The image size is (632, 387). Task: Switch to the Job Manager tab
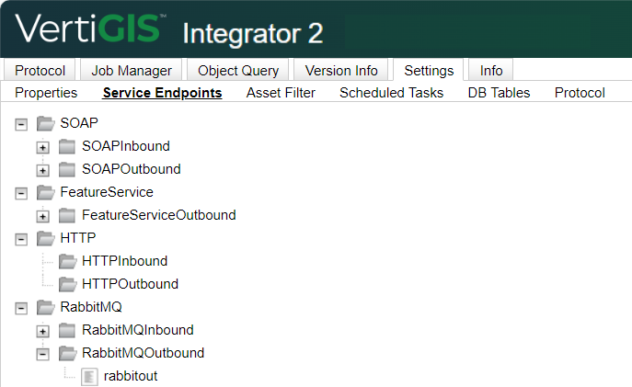(x=132, y=71)
